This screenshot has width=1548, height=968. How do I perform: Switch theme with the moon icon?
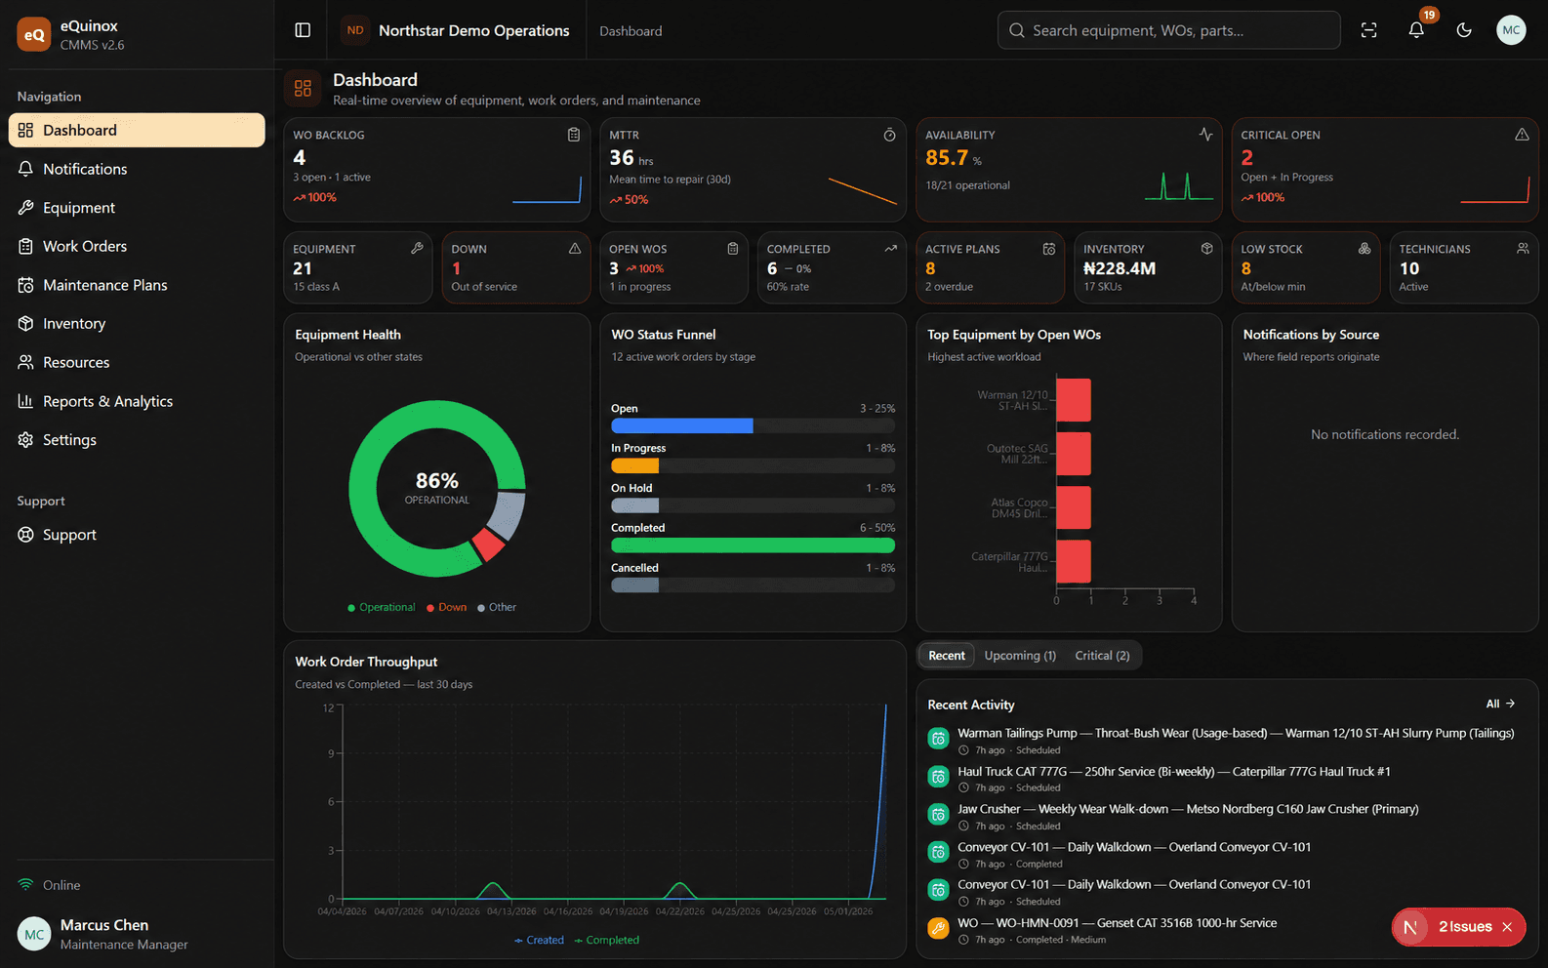pos(1464,30)
